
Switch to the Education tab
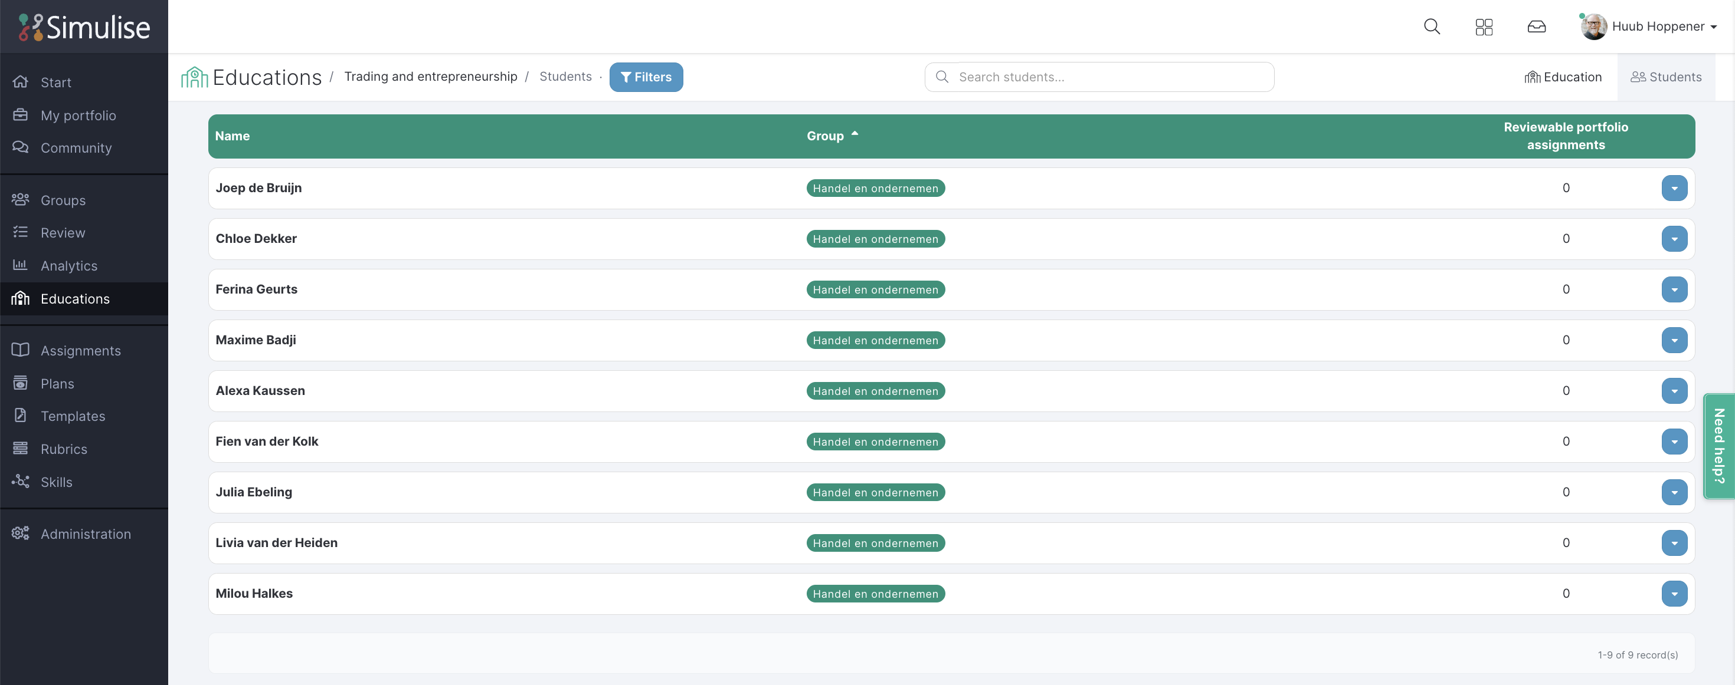[x=1563, y=77]
